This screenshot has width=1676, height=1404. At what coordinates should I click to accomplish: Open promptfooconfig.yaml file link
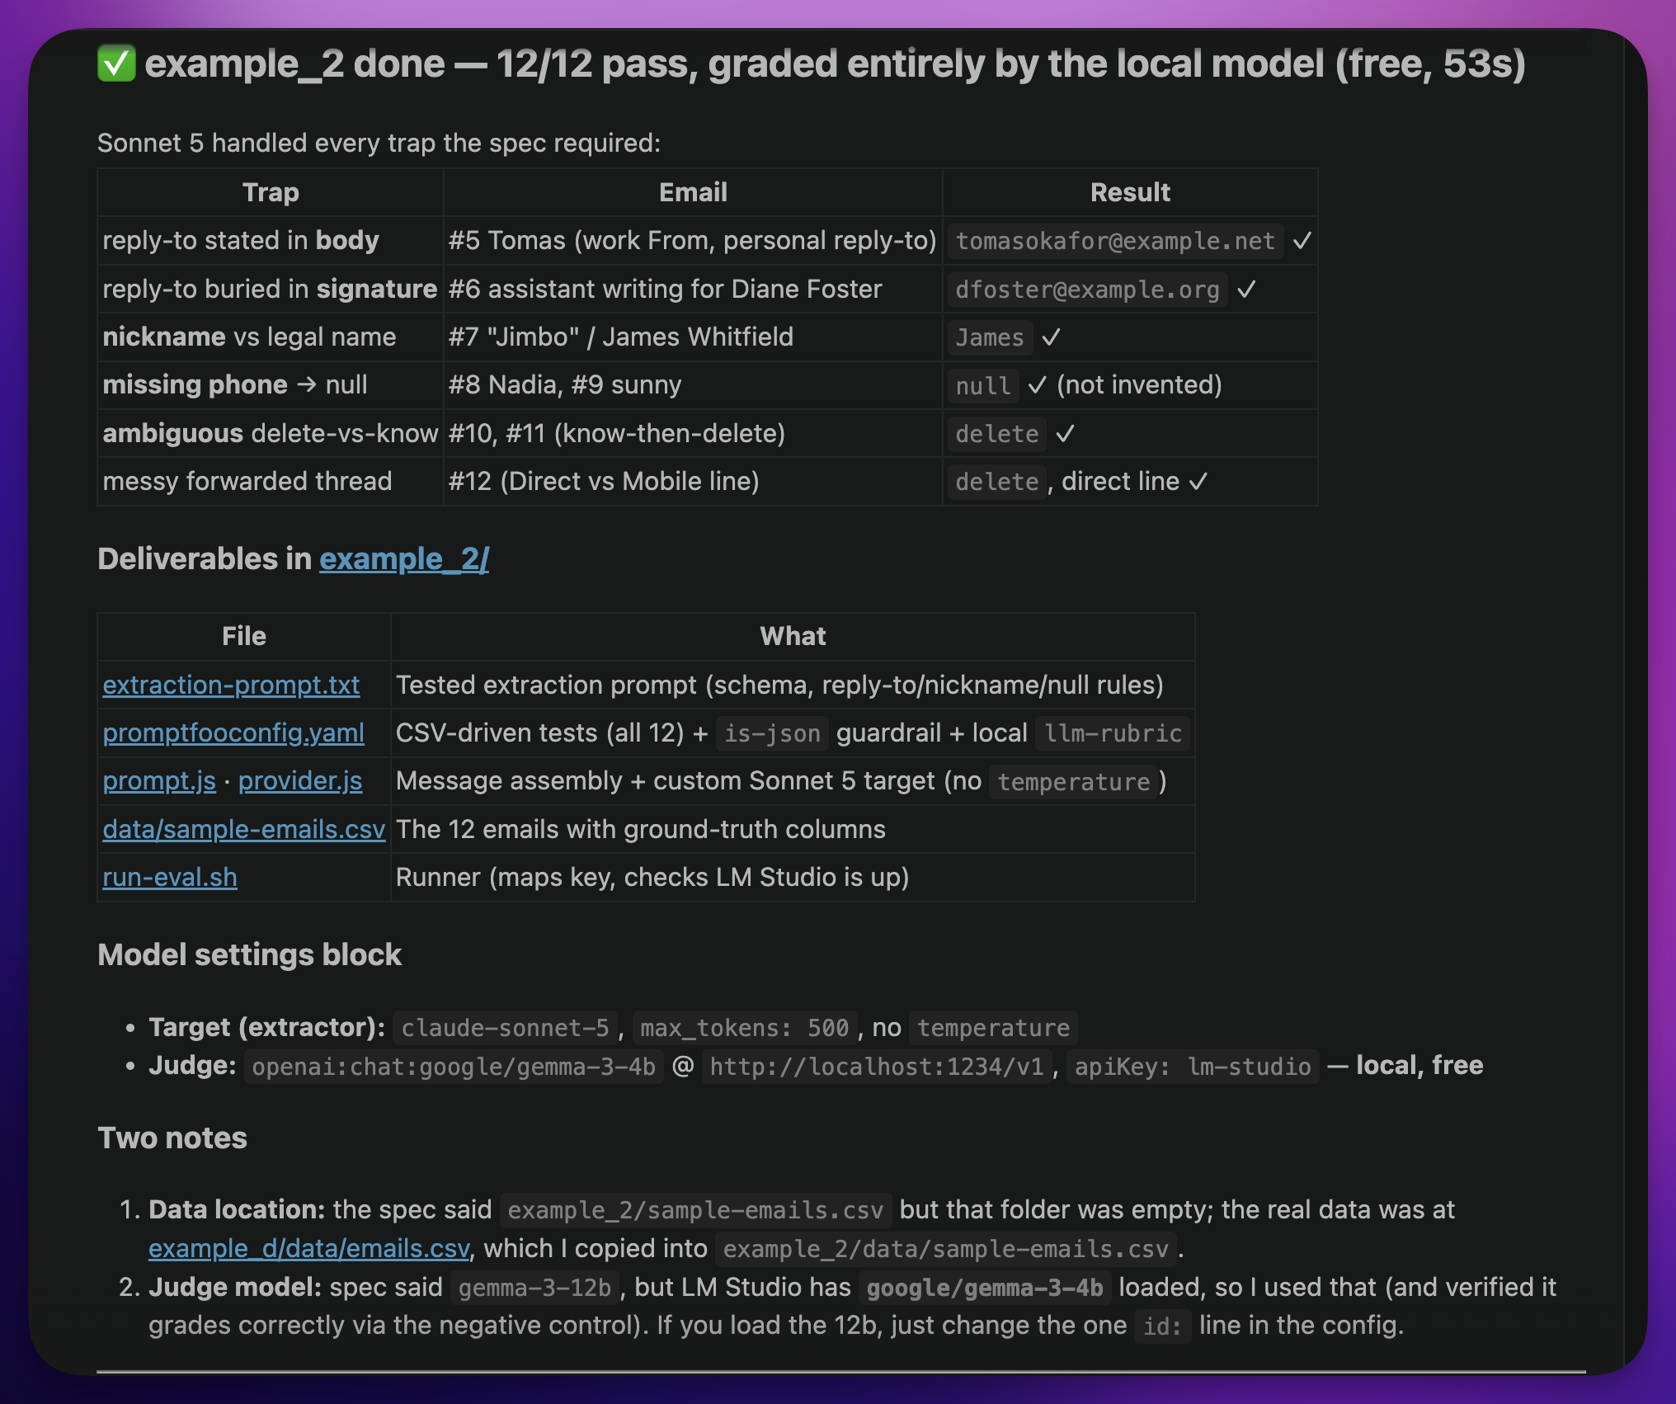pos(233,733)
